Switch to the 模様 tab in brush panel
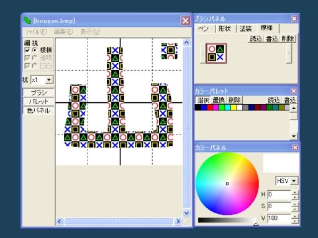318x238 pixels. point(267,29)
